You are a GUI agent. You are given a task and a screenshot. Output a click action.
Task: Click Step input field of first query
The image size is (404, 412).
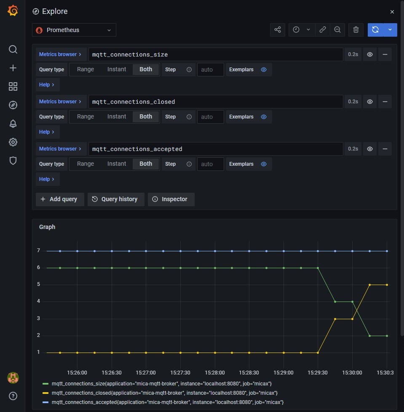click(210, 70)
